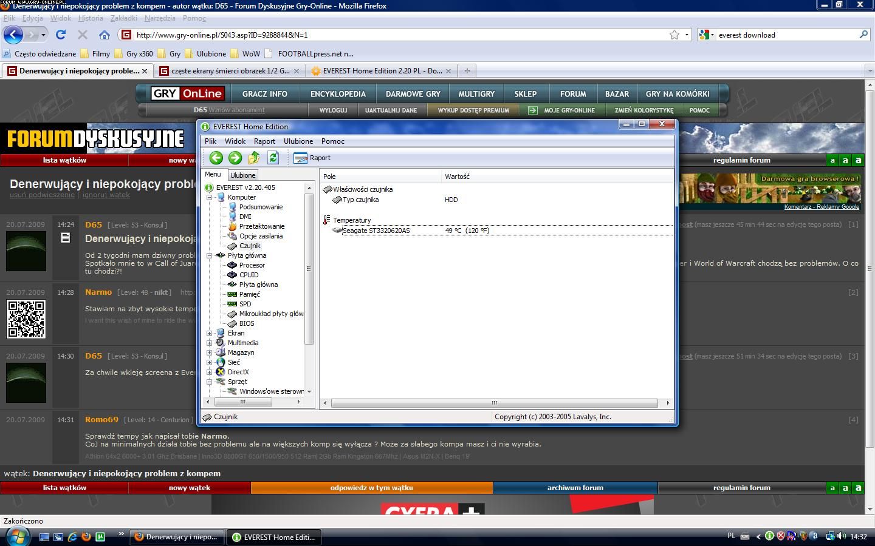
Task: Bookmark this page with the star icon
Action: click(x=674, y=35)
